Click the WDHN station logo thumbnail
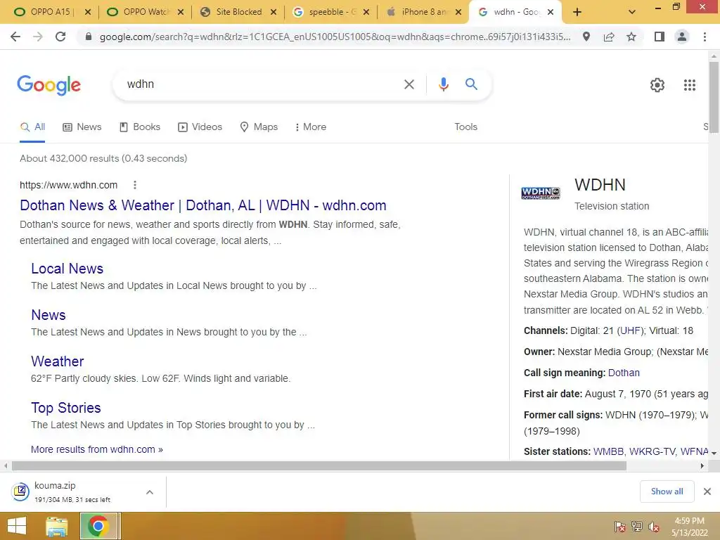The image size is (720, 540). coord(541,193)
